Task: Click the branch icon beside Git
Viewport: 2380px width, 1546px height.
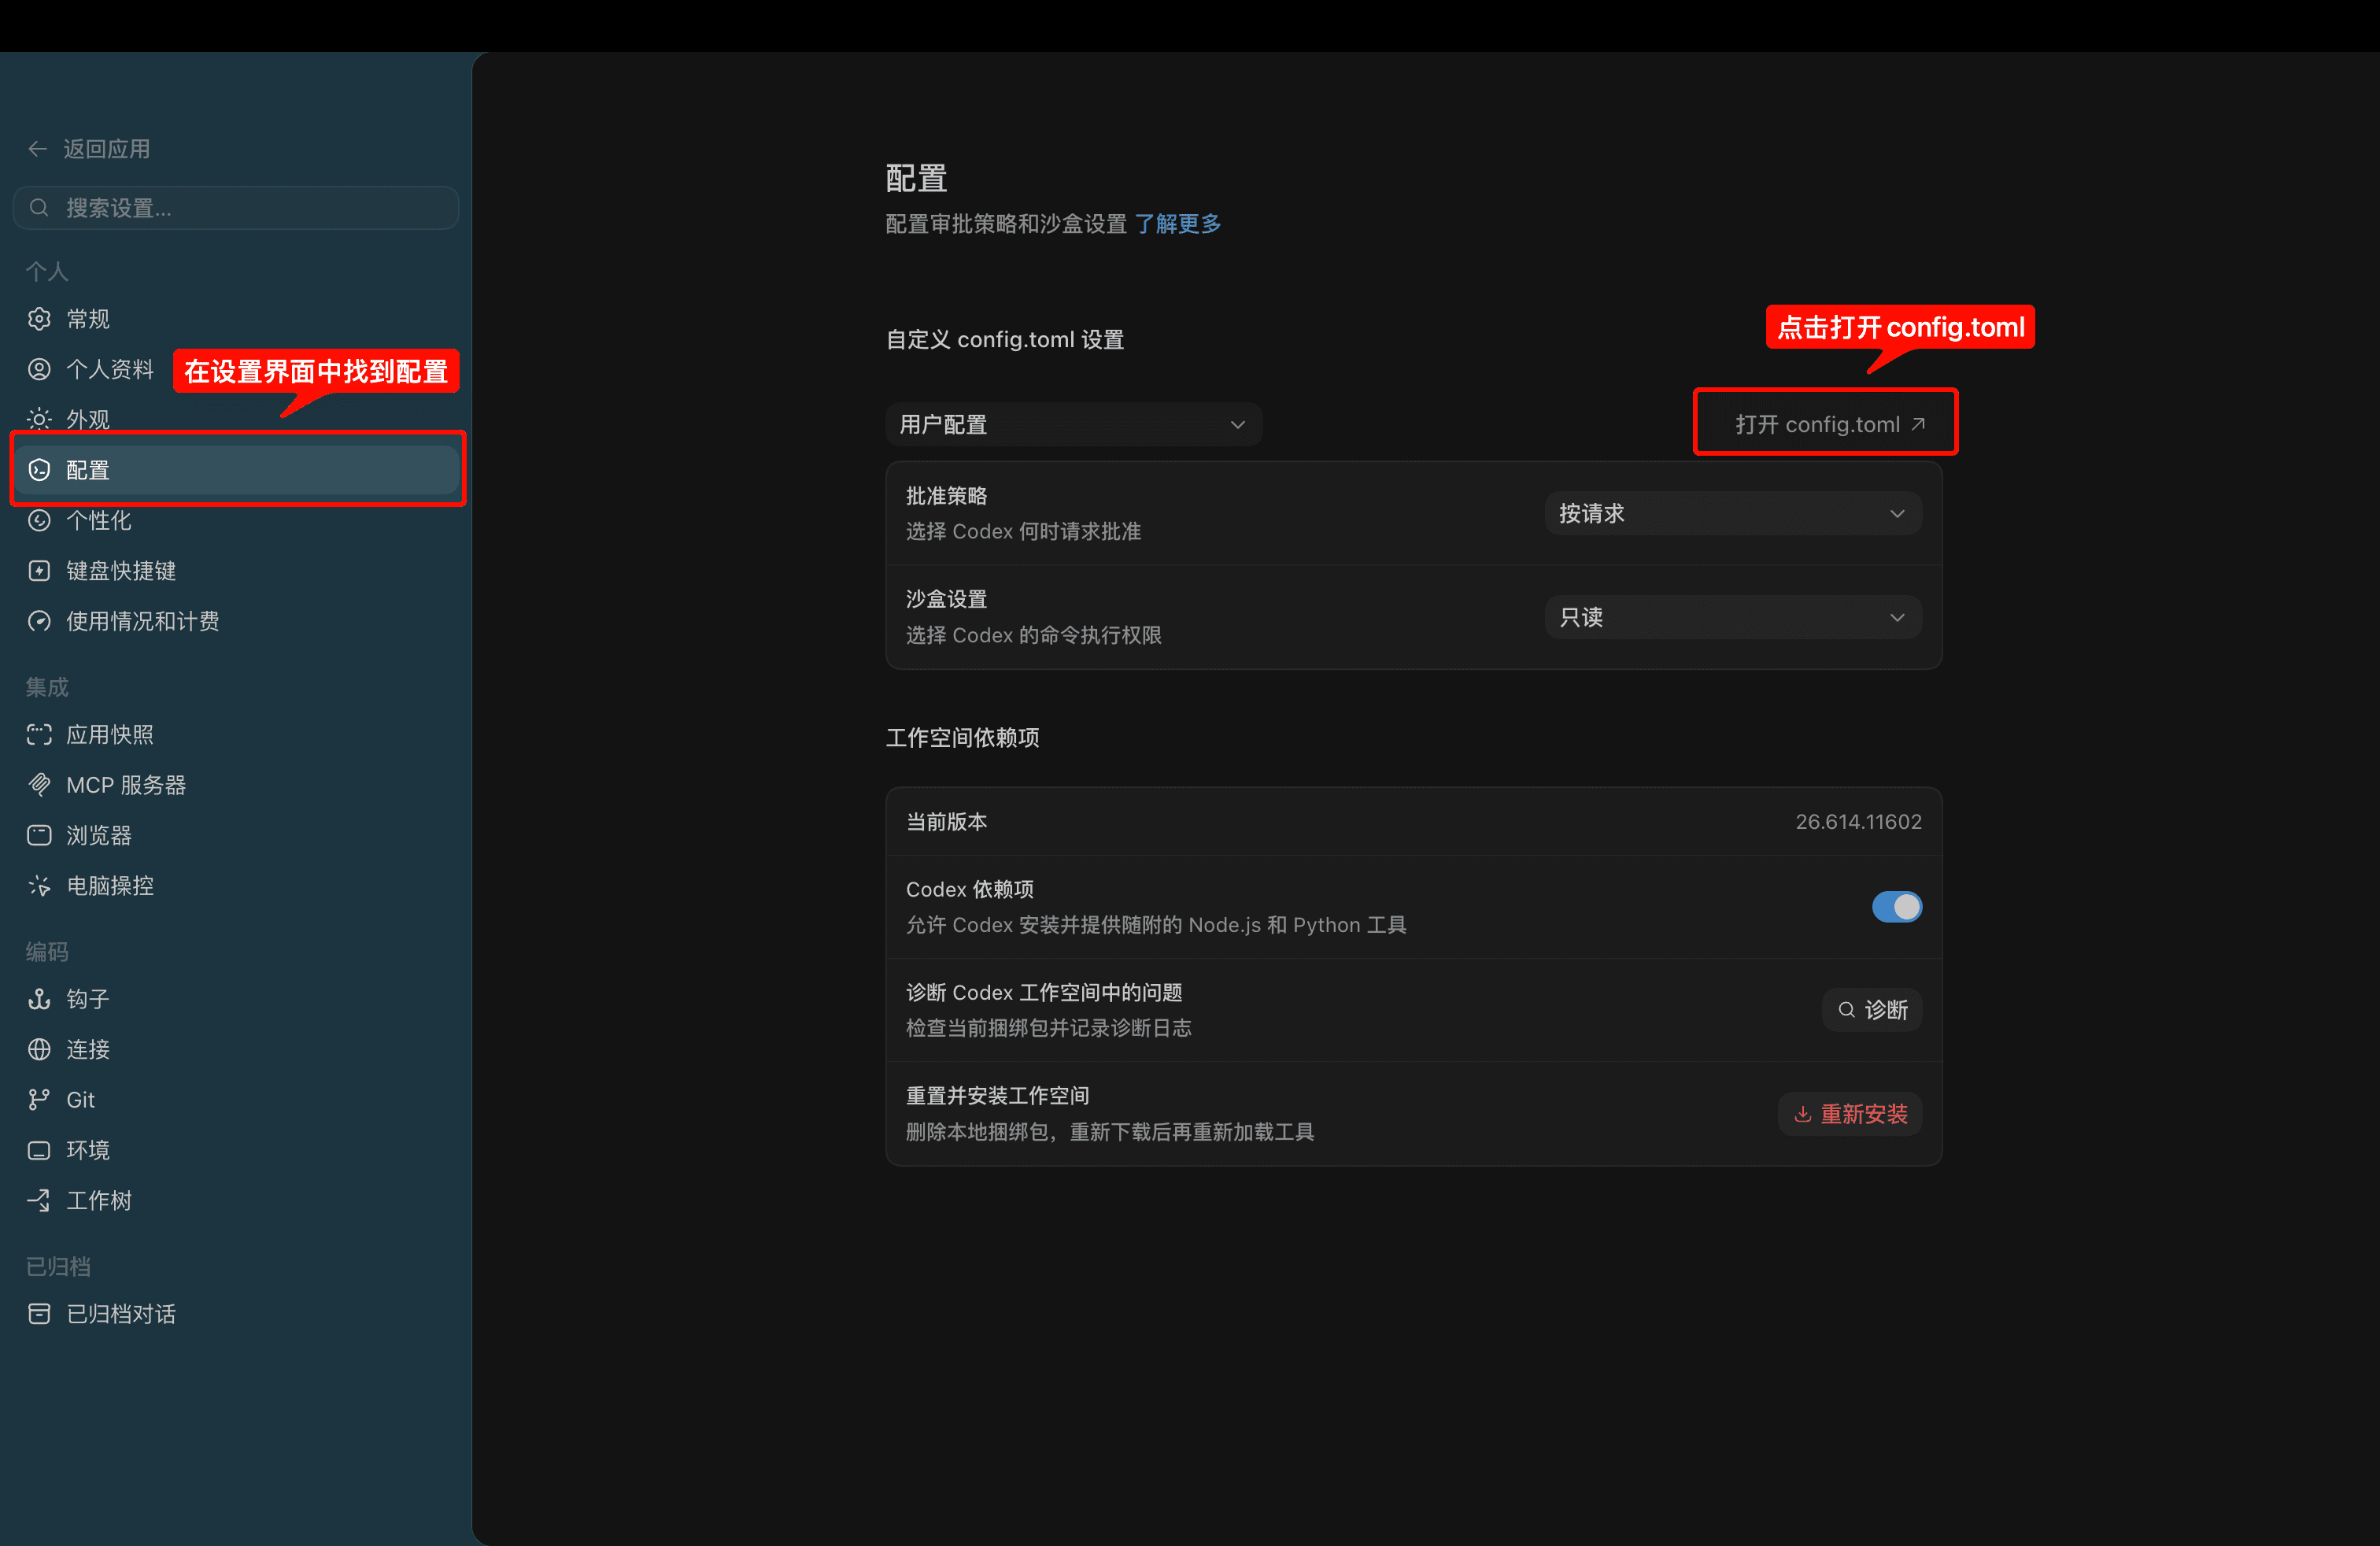Action: coord(39,1100)
